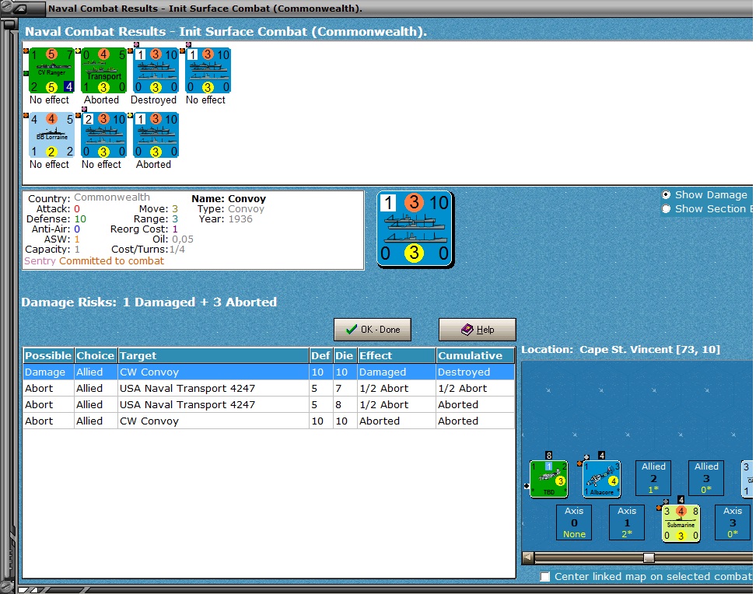
Task: Sort by the Choice column header
Action: [96, 356]
